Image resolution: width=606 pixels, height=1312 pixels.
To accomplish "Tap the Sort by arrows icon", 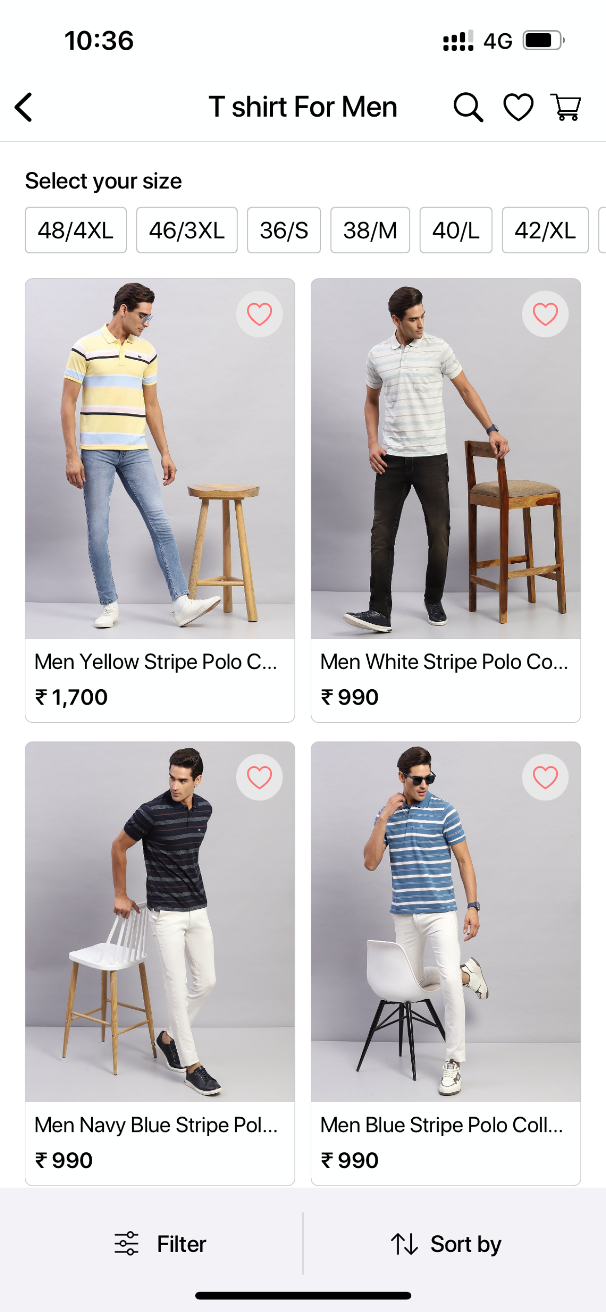I will click(x=404, y=1244).
